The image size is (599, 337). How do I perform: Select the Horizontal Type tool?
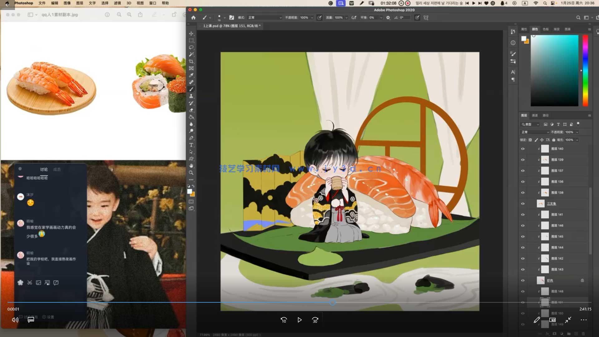click(x=191, y=145)
